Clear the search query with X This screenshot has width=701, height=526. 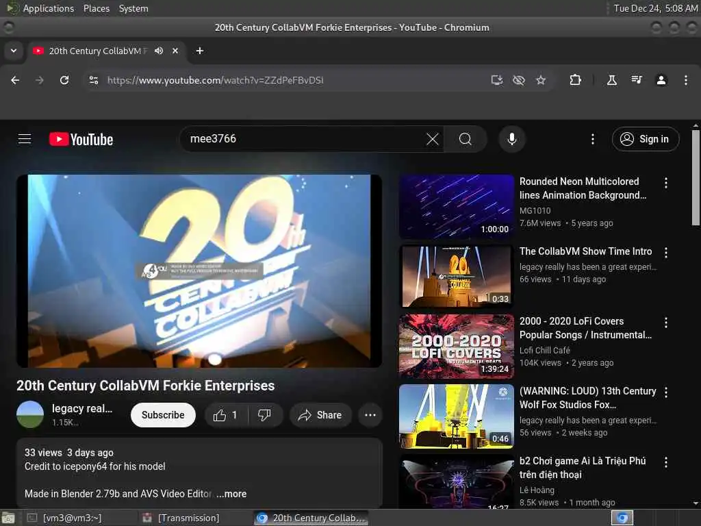click(x=433, y=139)
